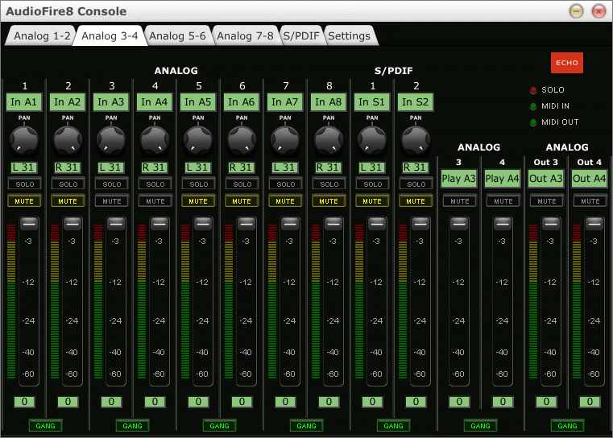Toggle GANG for inputs A7 and A8
Screen dimensions: 613x438
(x=306, y=426)
